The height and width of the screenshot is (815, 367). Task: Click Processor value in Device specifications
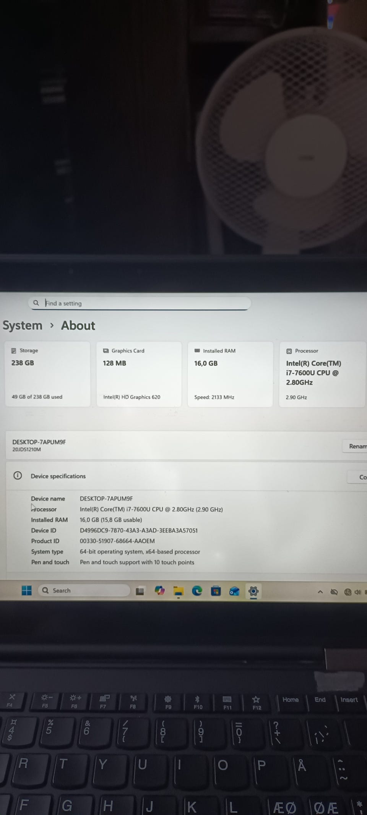tap(151, 509)
